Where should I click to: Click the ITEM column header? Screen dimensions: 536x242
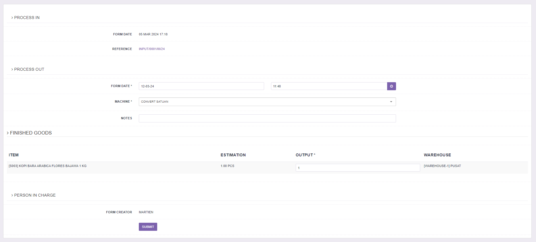14,155
